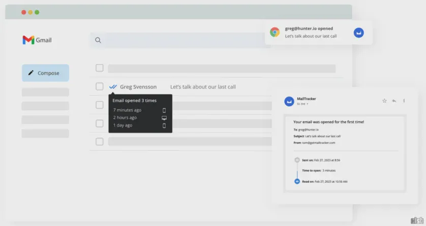Click the 'From: tom@getmailtracker.com' line
The image size is (426, 226).
314,143
